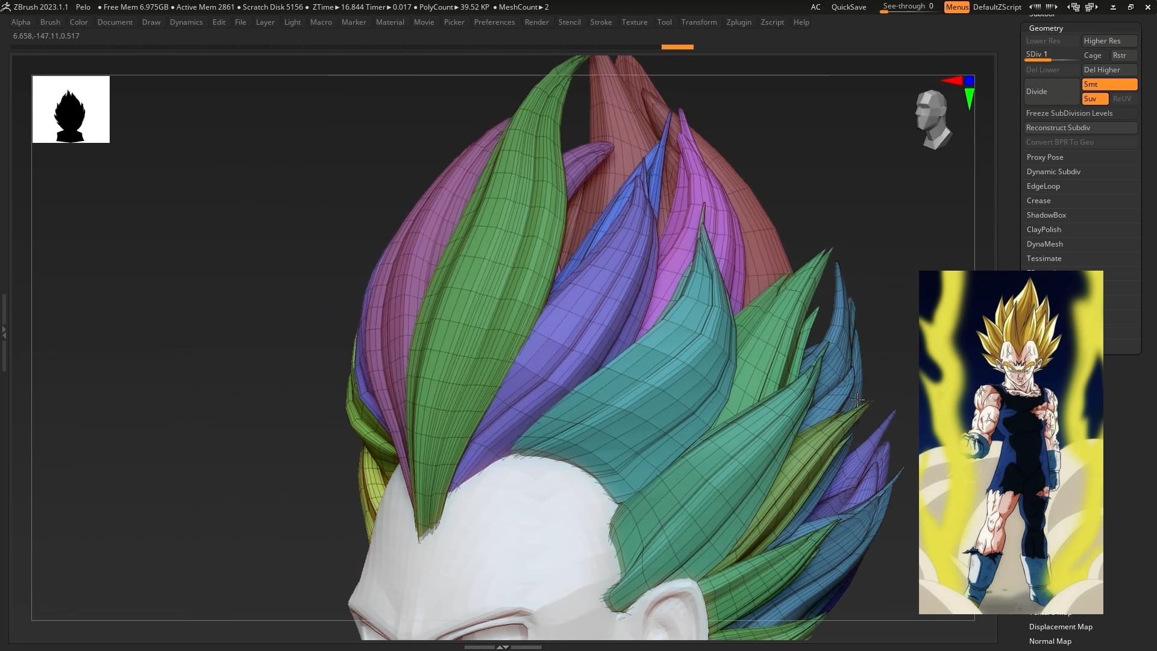Open the Alpha menu
This screenshot has width=1157, height=651.
(x=20, y=22)
